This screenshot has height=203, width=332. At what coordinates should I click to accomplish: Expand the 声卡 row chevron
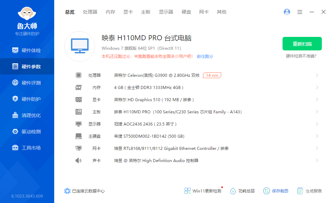317,160
